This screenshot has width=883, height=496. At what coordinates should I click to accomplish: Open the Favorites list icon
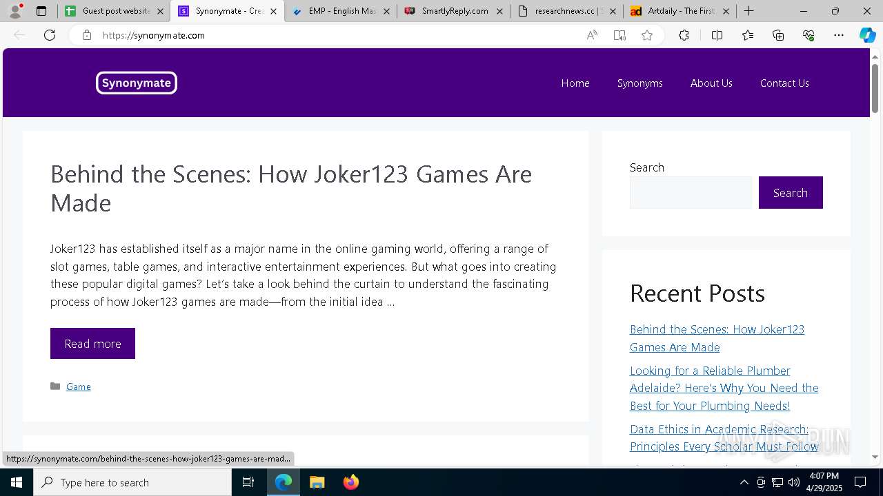point(748,35)
